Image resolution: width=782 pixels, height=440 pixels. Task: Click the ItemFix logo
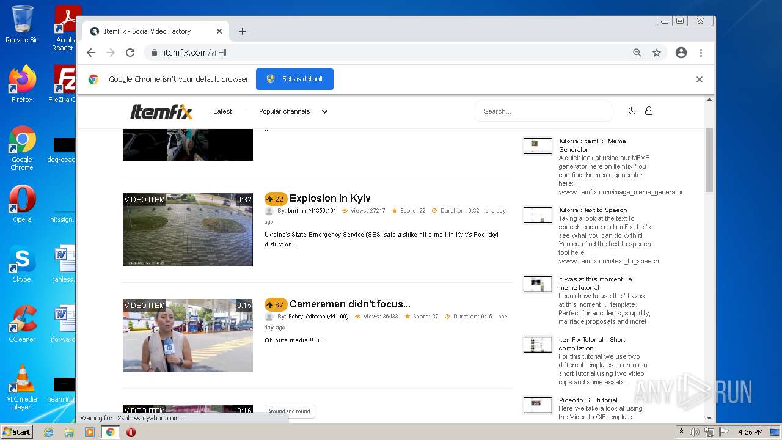161,111
